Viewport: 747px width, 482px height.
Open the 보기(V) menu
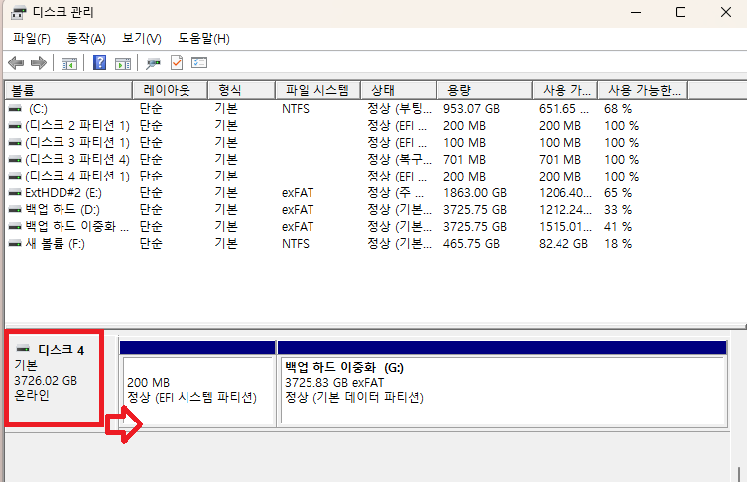[142, 38]
